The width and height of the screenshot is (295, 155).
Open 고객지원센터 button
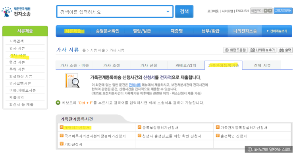(283, 11)
